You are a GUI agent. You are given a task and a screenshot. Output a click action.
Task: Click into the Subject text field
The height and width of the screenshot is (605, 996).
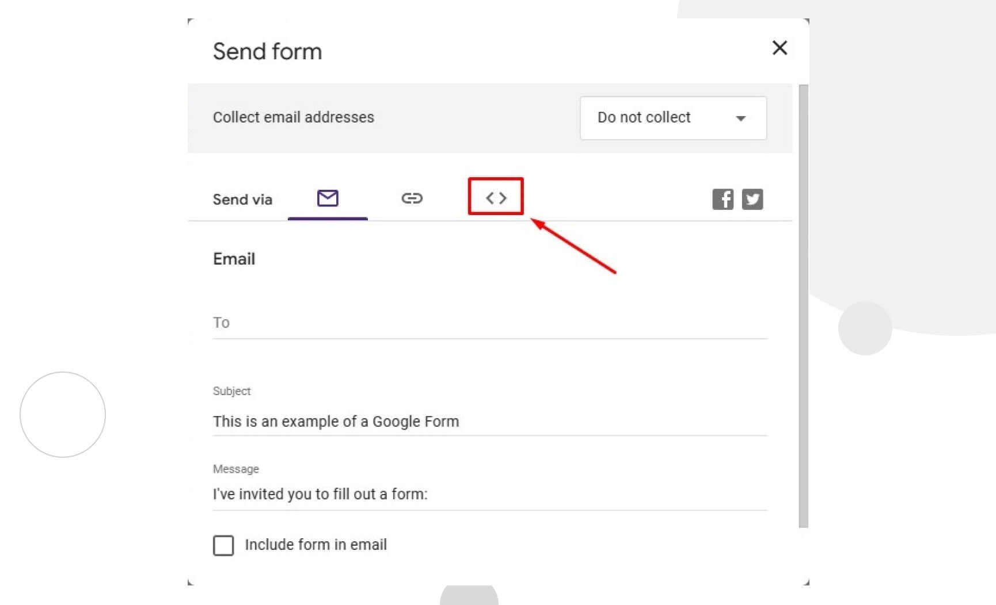tap(489, 422)
